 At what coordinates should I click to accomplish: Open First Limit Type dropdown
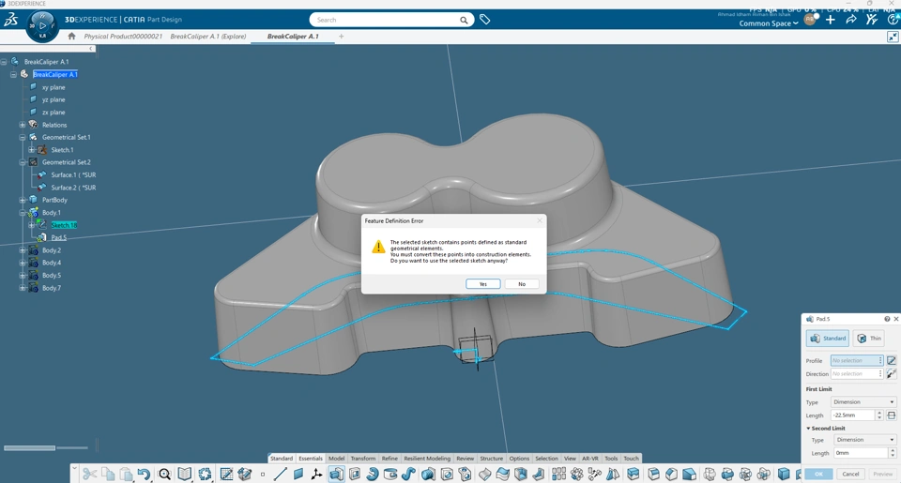pyautogui.click(x=863, y=402)
